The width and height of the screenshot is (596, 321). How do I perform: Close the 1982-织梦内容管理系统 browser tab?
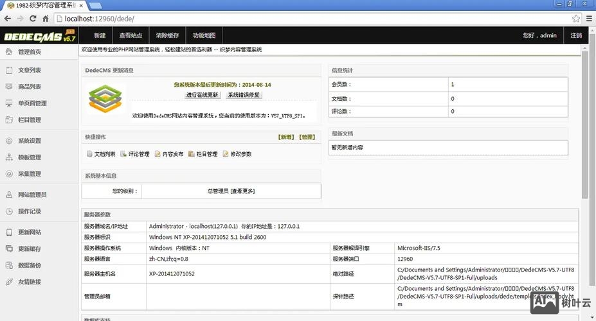[x=82, y=6]
